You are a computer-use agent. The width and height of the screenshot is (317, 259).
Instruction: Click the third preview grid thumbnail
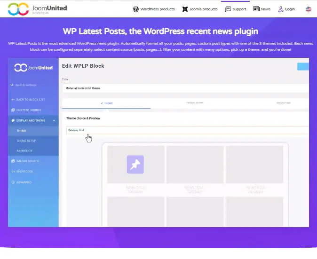254,165
